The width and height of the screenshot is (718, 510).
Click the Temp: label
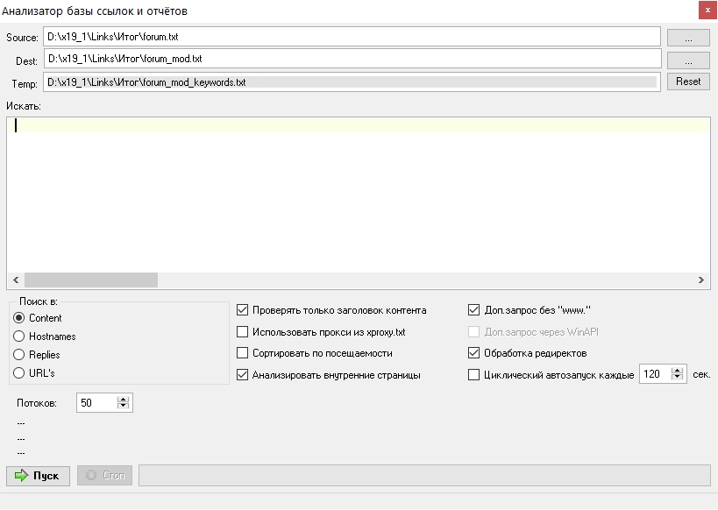(x=25, y=84)
